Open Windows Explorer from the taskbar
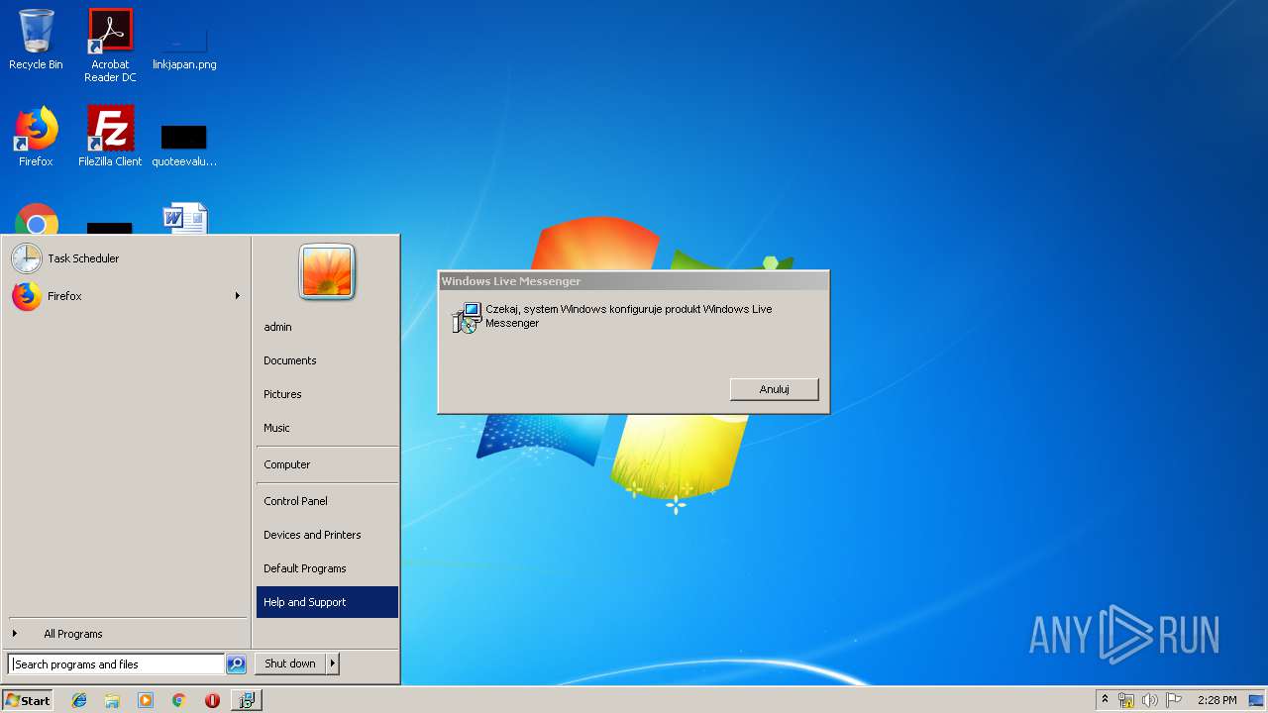 point(112,700)
